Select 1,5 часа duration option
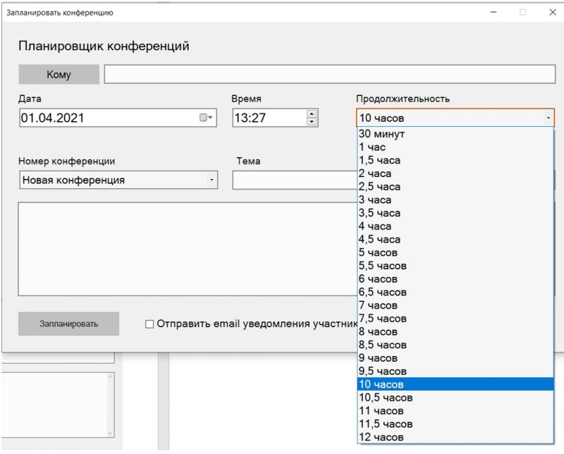564x454 pixels. point(455,160)
